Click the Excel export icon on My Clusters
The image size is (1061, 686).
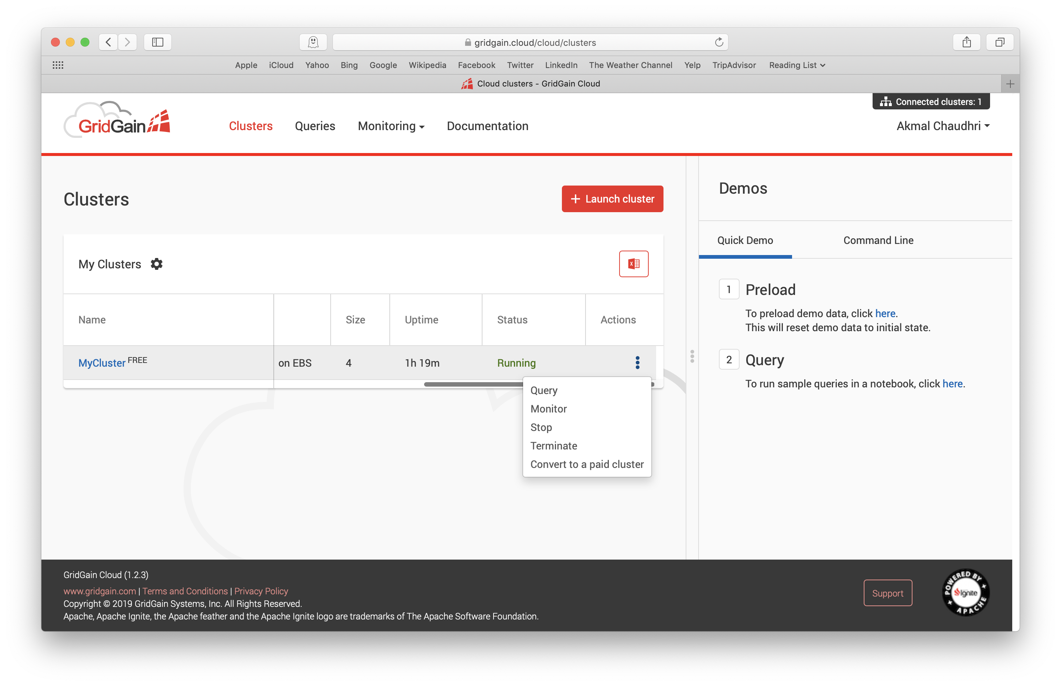(x=634, y=264)
